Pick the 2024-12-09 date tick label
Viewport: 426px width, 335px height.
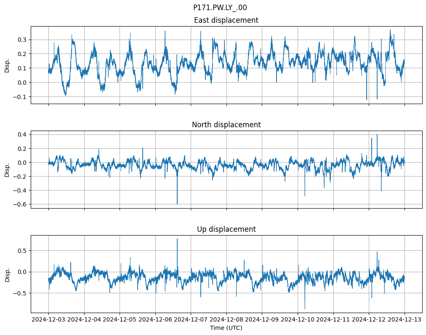tap(262, 320)
